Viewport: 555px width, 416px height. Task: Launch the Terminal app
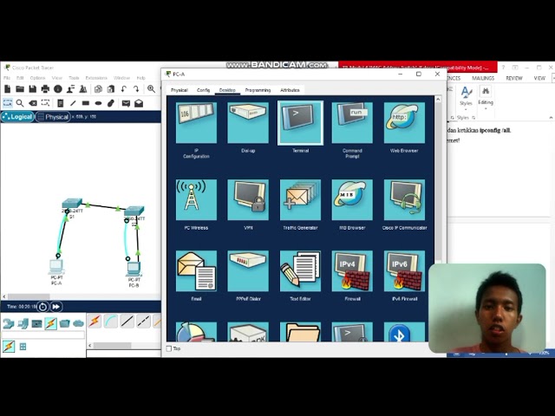[300, 123]
